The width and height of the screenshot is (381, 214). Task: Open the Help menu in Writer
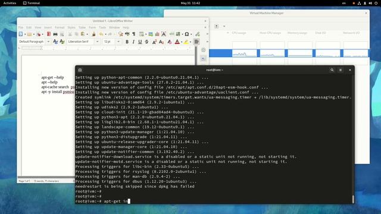[x=126, y=27]
